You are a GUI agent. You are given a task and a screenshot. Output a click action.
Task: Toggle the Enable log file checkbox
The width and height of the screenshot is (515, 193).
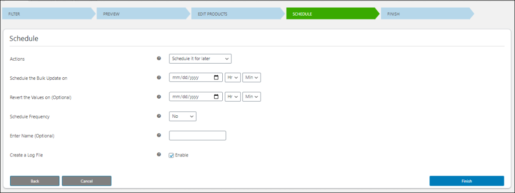(x=171, y=155)
